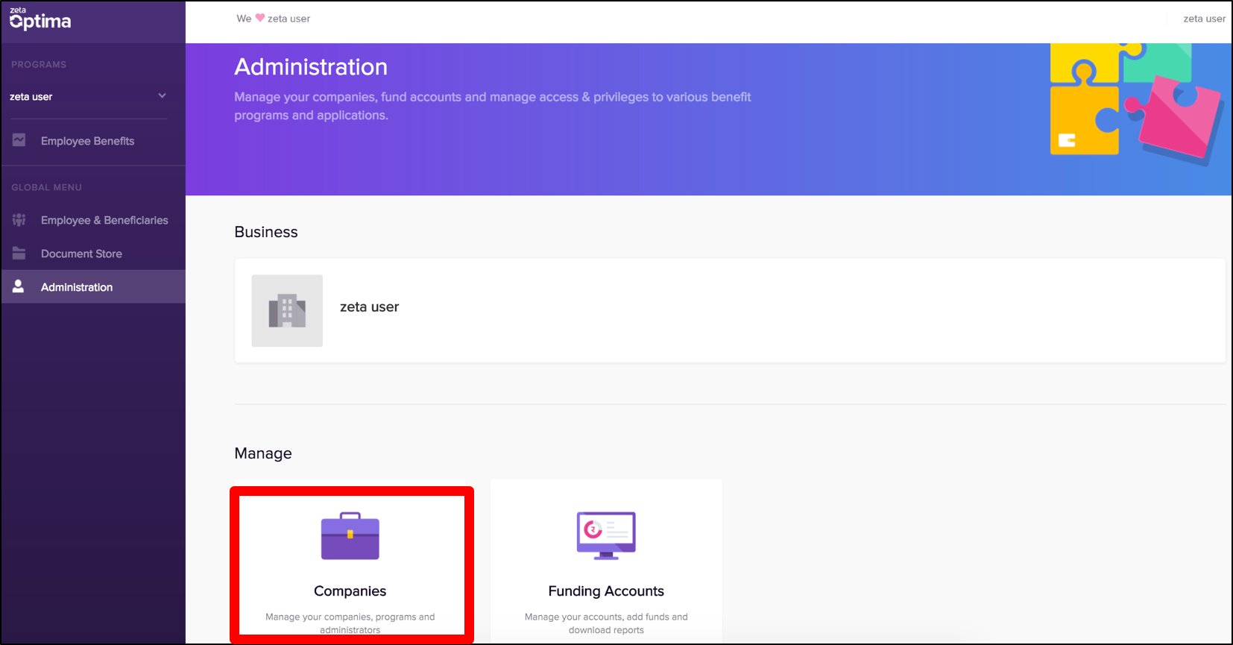Image resolution: width=1233 pixels, height=645 pixels.
Task: Click the Manage section heading
Action: [263, 453]
